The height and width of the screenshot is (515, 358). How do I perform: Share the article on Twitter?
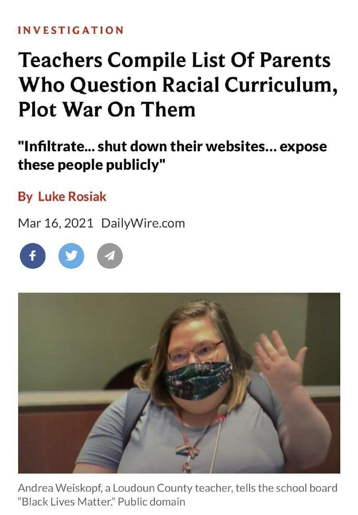point(71,255)
